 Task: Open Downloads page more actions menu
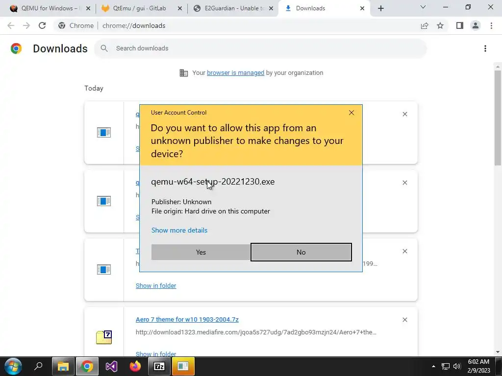pos(485,48)
